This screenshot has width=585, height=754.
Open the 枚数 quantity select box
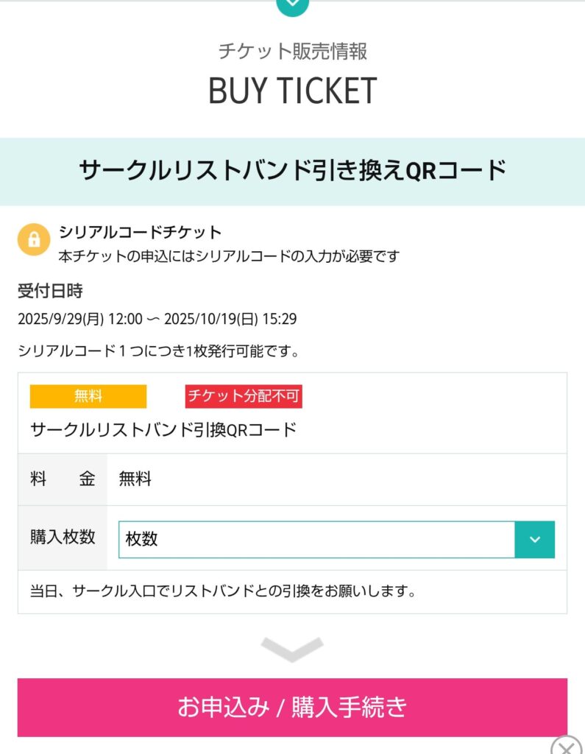[316, 540]
